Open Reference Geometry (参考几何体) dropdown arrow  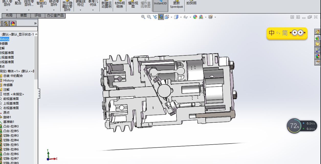[x=93, y=10]
